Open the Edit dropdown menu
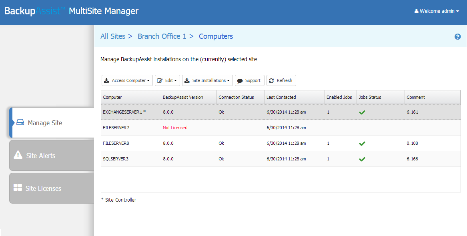This screenshot has width=467, height=236. 167,80
